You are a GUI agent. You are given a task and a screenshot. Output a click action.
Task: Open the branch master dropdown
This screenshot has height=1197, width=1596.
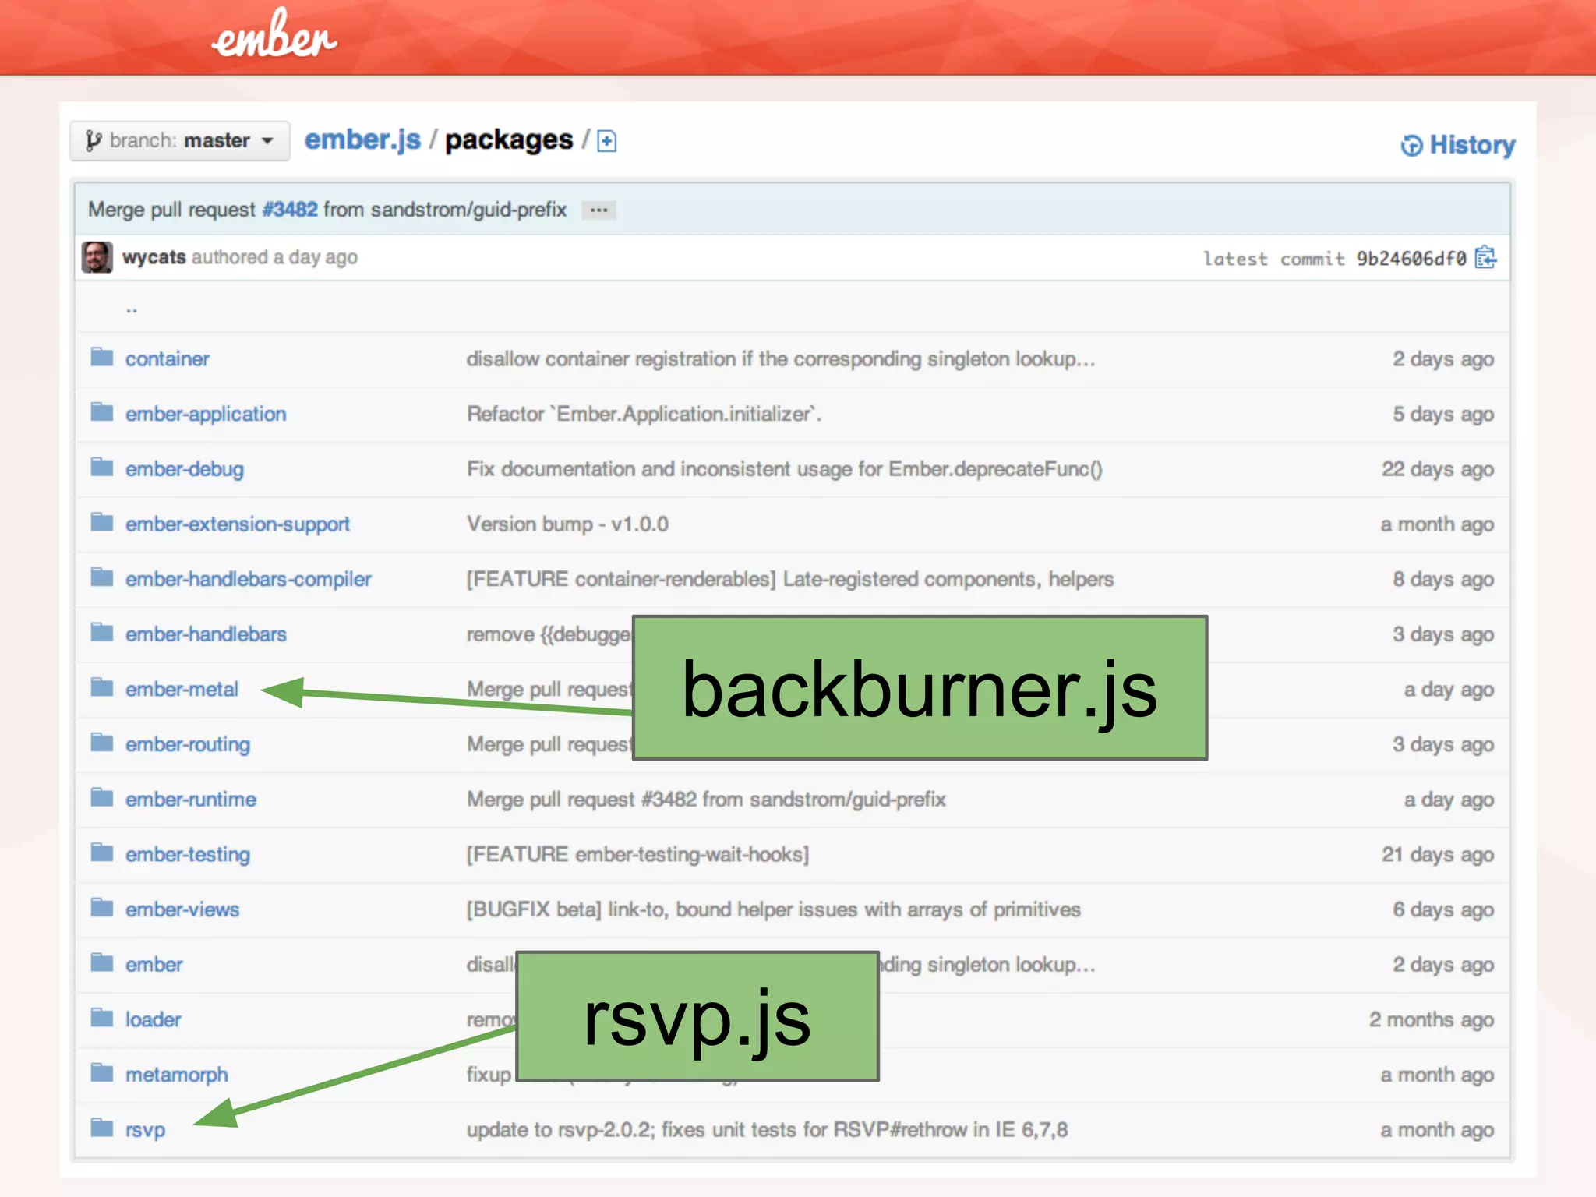click(x=180, y=141)
